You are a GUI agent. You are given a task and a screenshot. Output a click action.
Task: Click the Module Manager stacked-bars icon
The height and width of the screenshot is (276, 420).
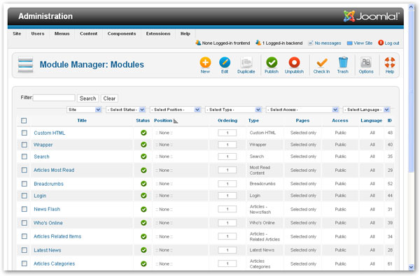pos(25,64)
